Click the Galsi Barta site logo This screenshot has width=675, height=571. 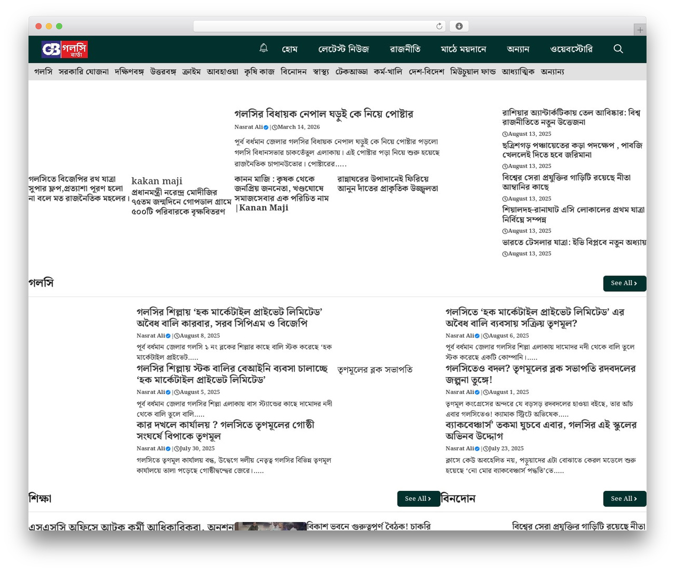65,50
